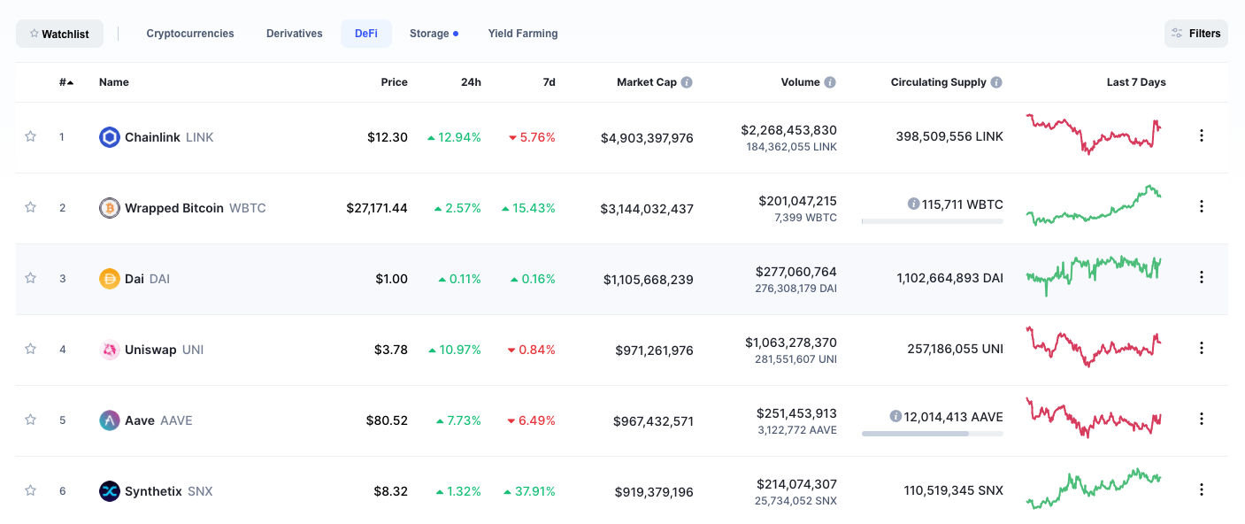Switch to the Yield Farming tab
The width and height of the screenshot is (1245, 524).
pos(522,34)
